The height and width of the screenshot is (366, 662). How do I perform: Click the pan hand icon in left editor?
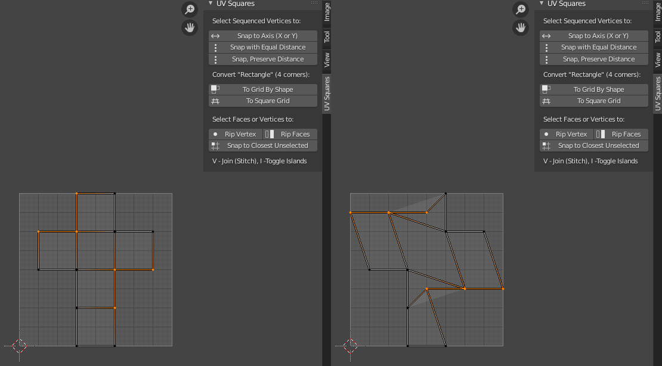190,28
